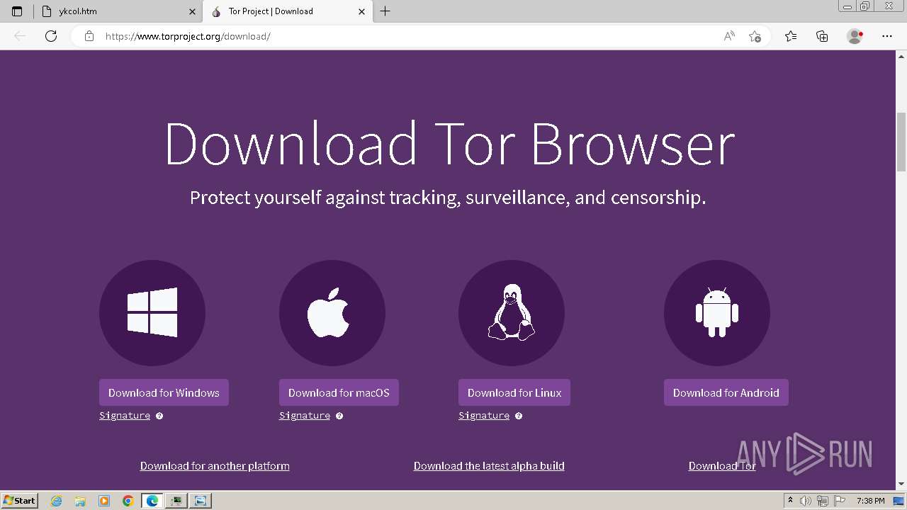The width and height of the screenshot is (907, 510).
Task: Click the Windows logo circle icon
Action: 152,313
